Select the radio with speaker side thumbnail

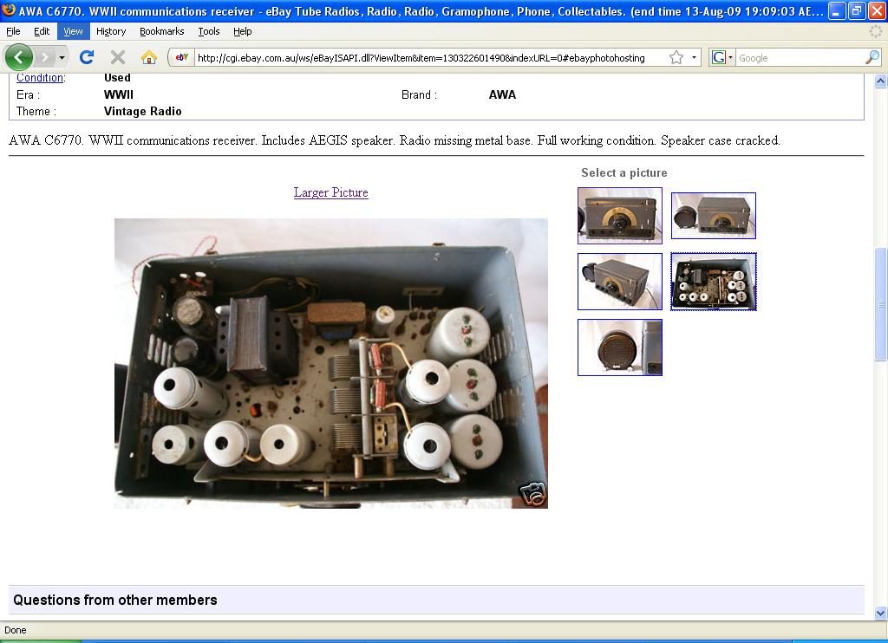pyautogui.click(x=714, y=216)
